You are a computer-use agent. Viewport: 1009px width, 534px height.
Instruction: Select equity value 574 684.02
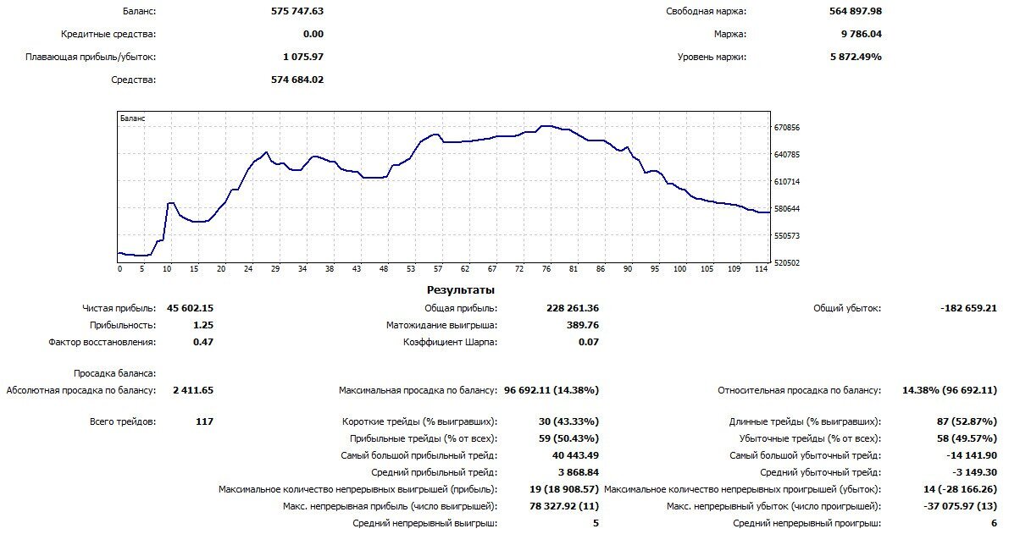[x=297, y=80]
